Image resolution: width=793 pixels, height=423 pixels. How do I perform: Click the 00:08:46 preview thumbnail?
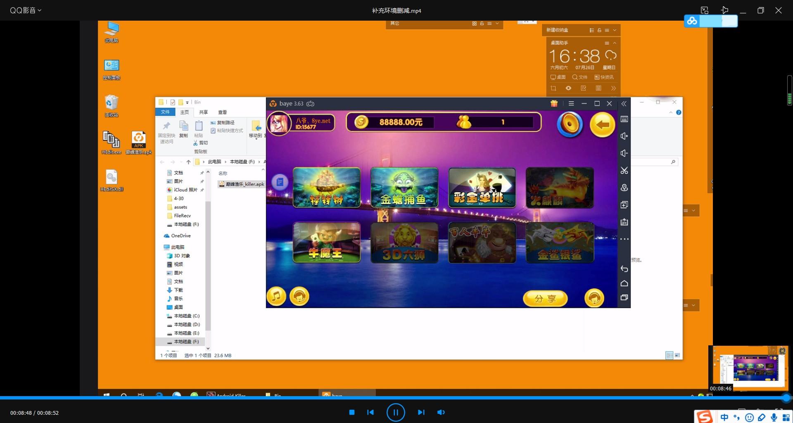[x=748, y=368]
